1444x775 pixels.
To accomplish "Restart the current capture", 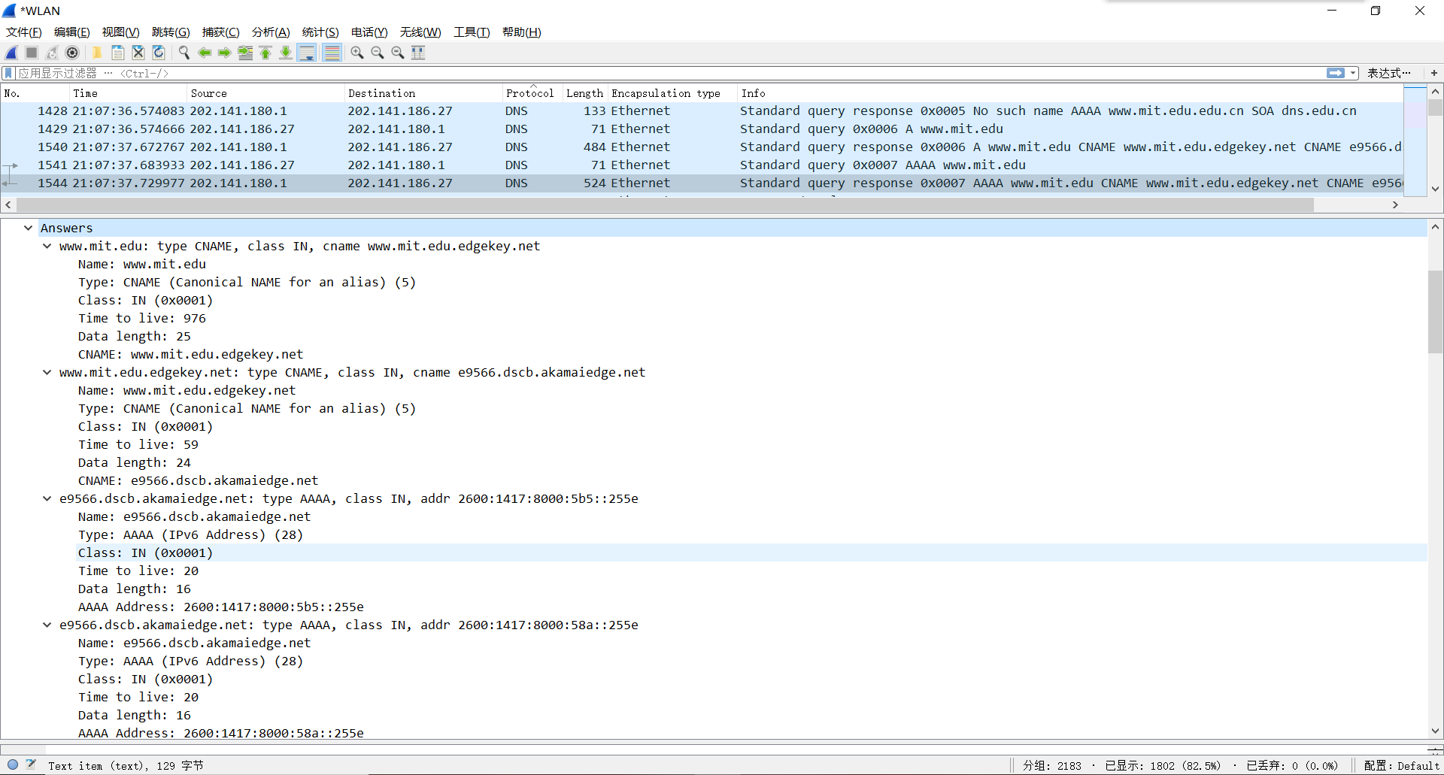I will tap(52, 53).
